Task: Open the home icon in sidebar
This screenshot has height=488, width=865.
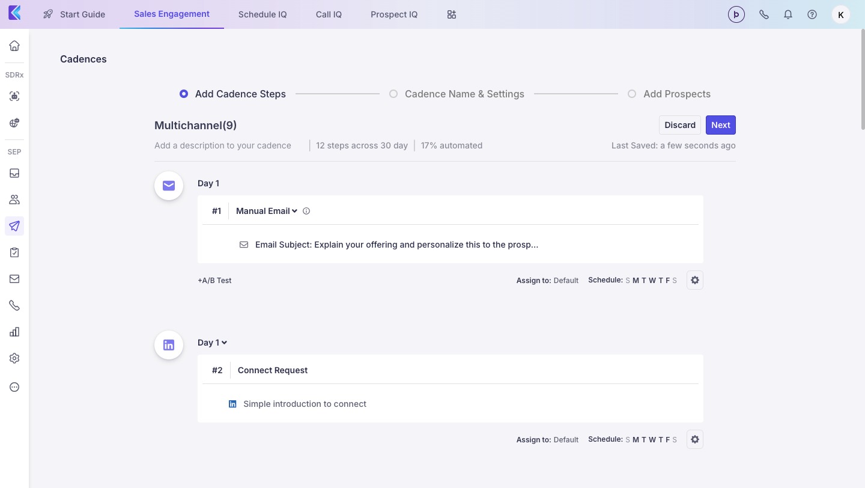Action: pyautogui.click(x=14, y=46)
